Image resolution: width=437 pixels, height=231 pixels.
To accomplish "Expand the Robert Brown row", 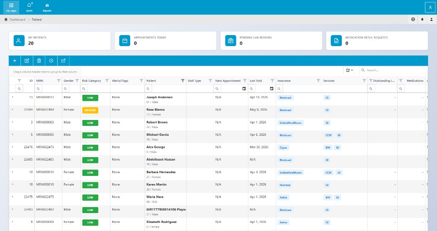I will pos(12,122).
